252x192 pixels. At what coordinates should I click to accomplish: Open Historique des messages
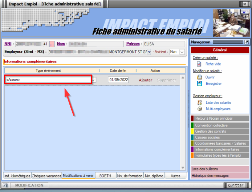[212, 176]
